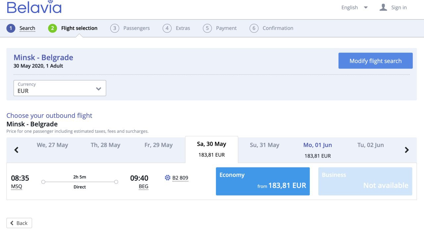
Task: Click the Minsk - Belgrade blue heading
Action: click(43, 58)
